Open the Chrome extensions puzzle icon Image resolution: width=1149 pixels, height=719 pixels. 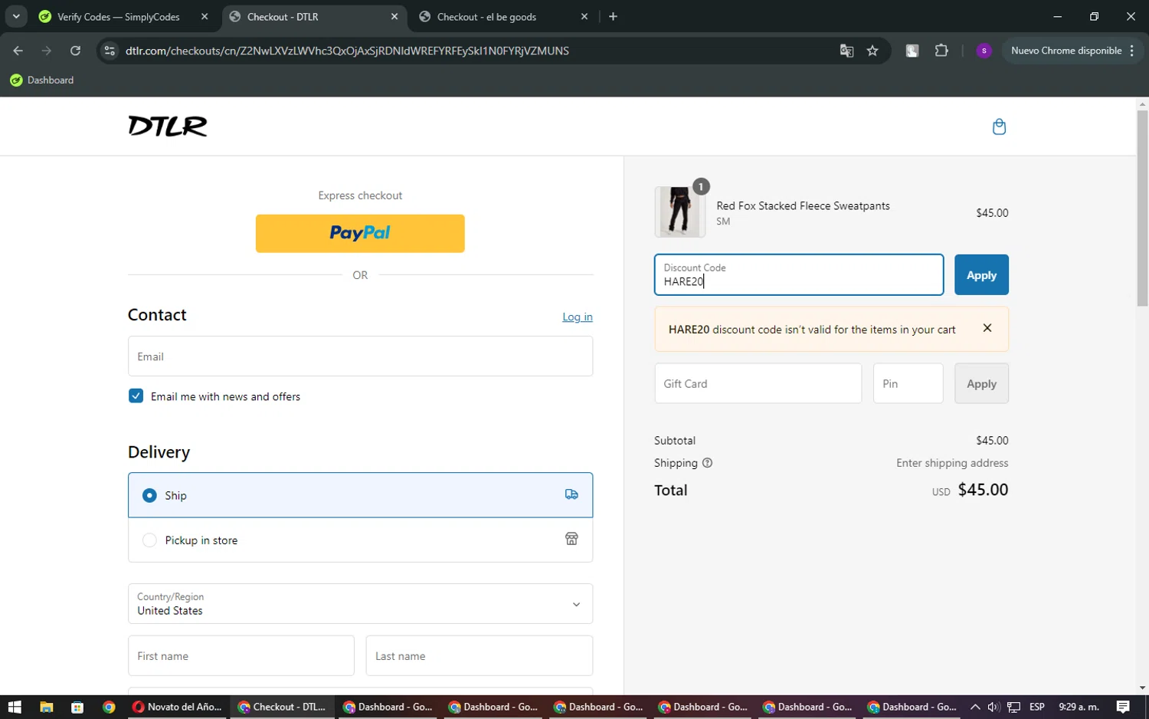coord(941,51)
